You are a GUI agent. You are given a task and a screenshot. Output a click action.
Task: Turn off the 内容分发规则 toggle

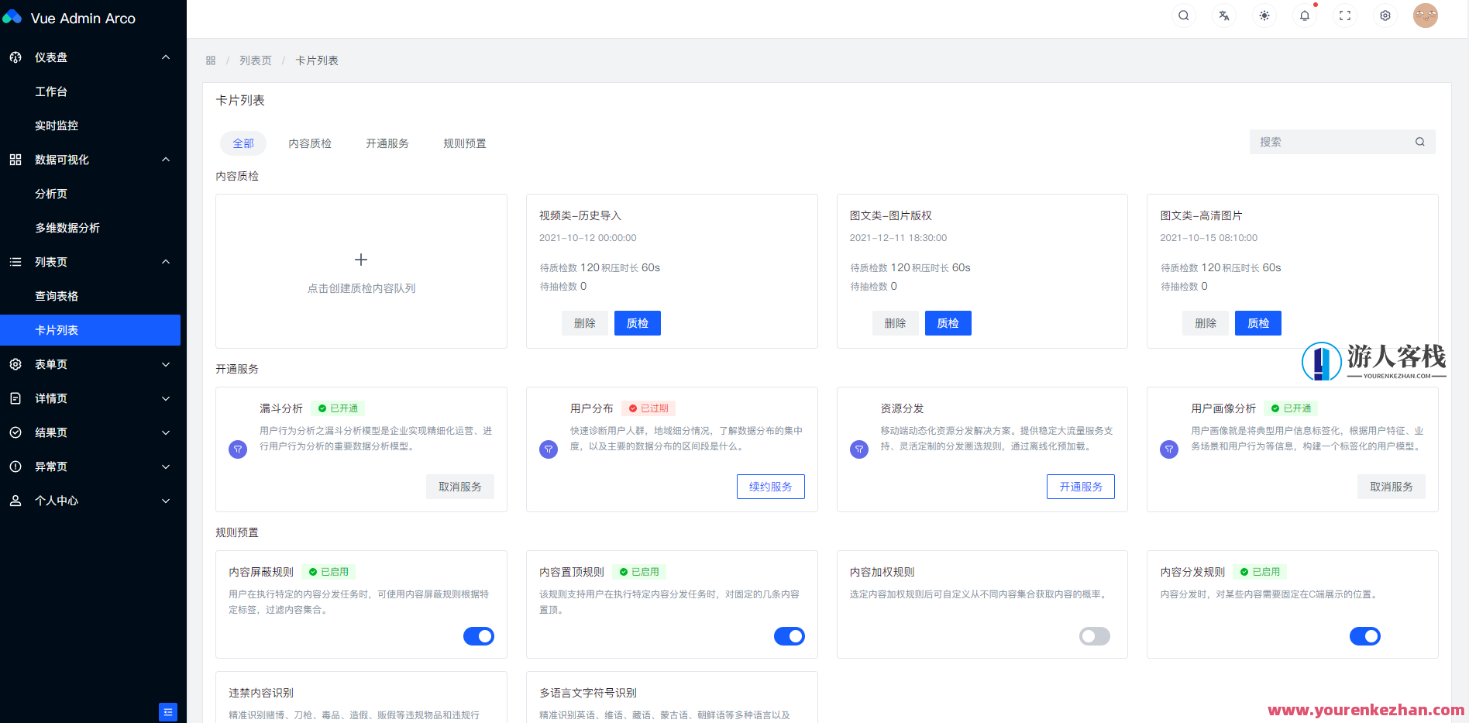point(1365,635)
